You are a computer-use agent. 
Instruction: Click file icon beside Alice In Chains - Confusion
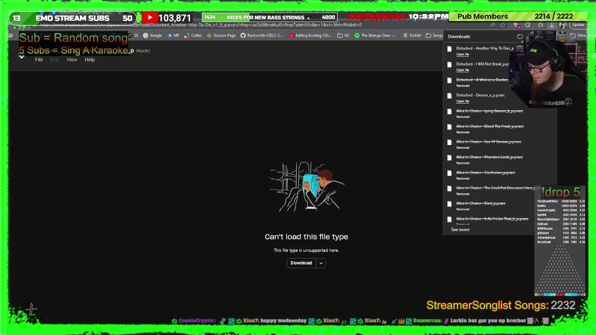pos(449,173)
